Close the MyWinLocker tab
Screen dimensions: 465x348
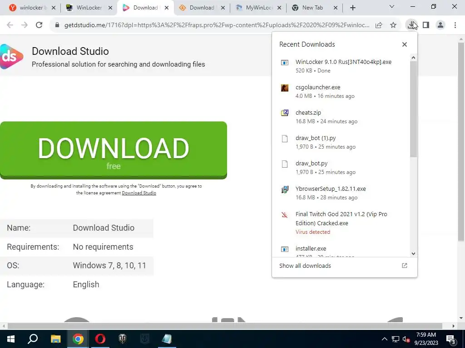pos(279,8)
